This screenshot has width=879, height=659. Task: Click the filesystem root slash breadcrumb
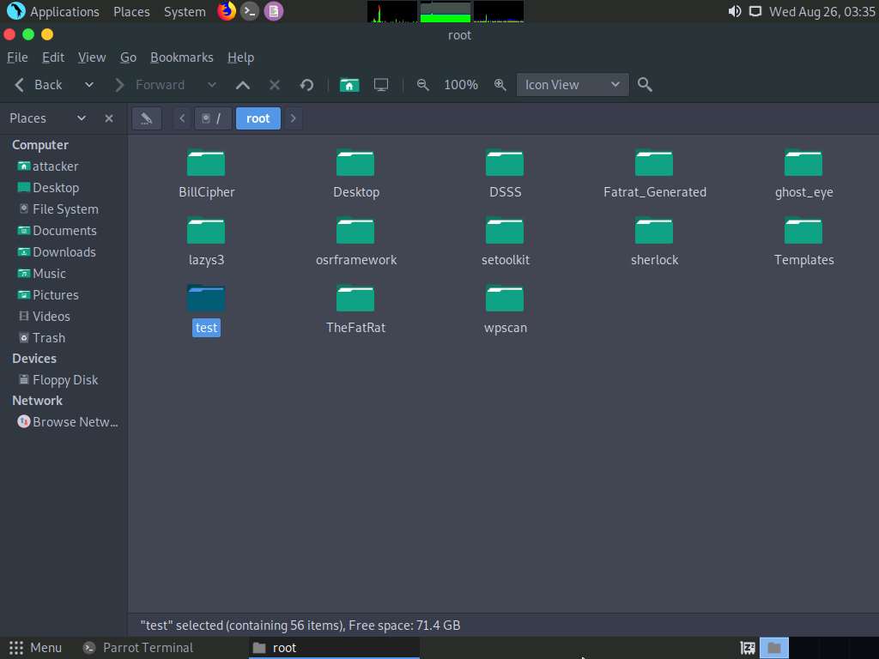tap(213, 118)
